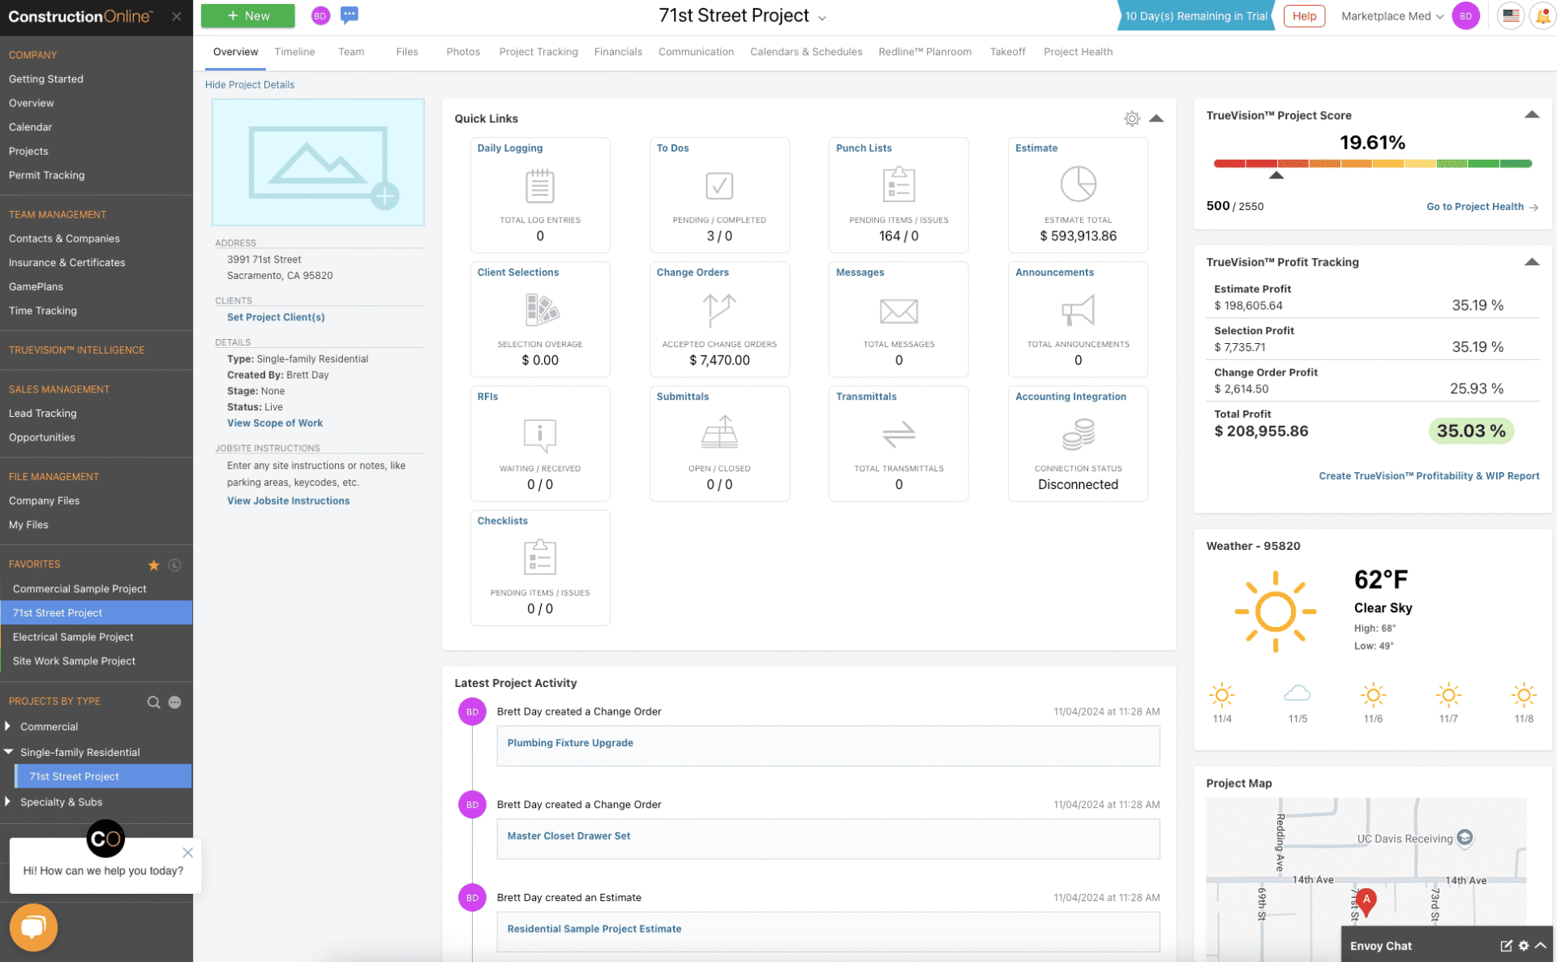The width and height of the screenshot is (1557, 962).
Task: Open the Marketplace Med dropdown
Action: click(1390, 15)
